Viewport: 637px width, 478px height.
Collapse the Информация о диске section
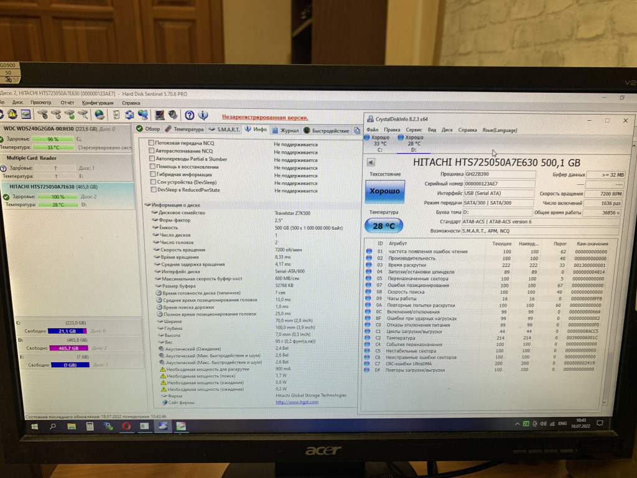click(x=147, y=205)
